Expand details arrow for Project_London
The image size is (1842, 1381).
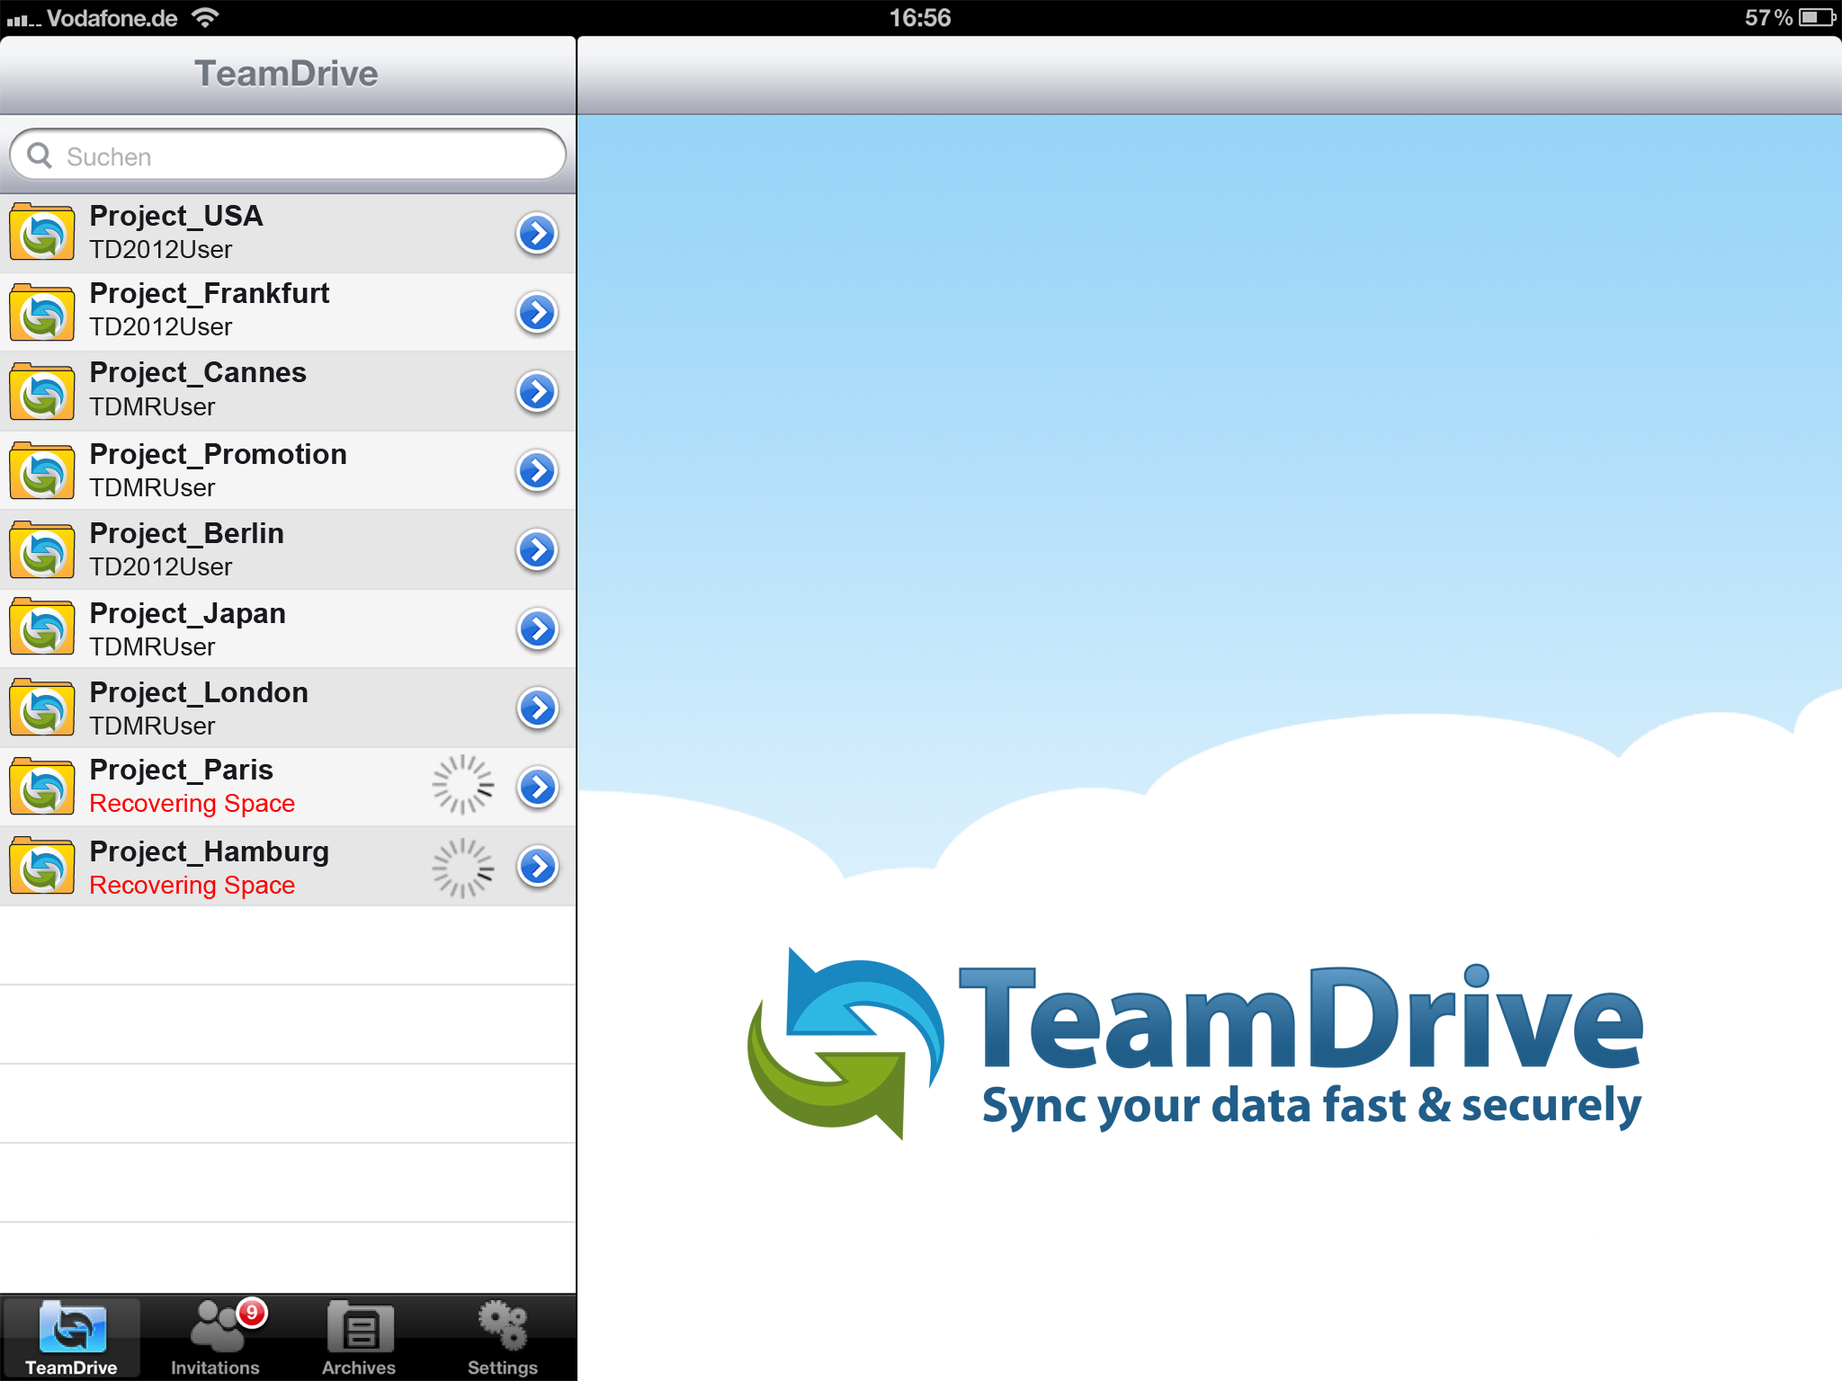(x=537, y=708)
